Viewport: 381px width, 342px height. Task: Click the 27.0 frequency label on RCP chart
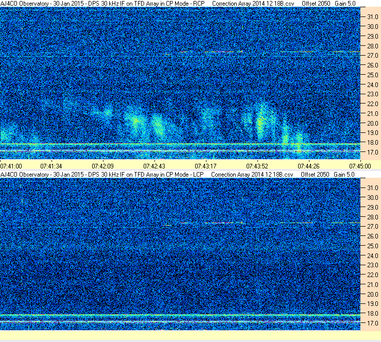tap(372, 56)
